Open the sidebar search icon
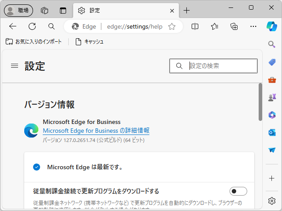Viewport: 282px width, 211px height. click(272, 44)
